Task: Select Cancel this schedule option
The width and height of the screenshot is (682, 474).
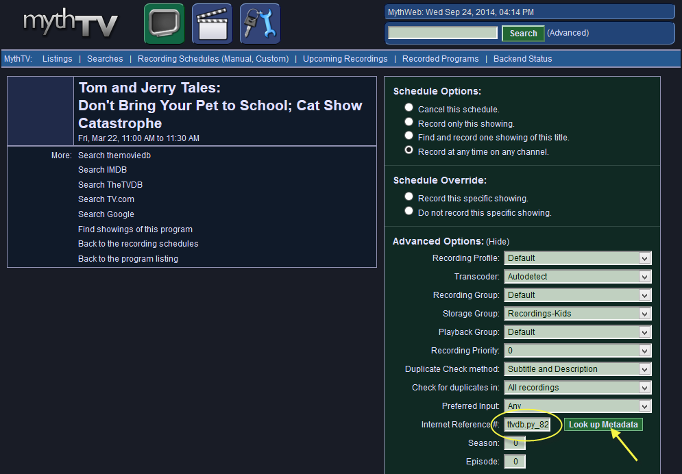Action: click(x=409, y=108)
